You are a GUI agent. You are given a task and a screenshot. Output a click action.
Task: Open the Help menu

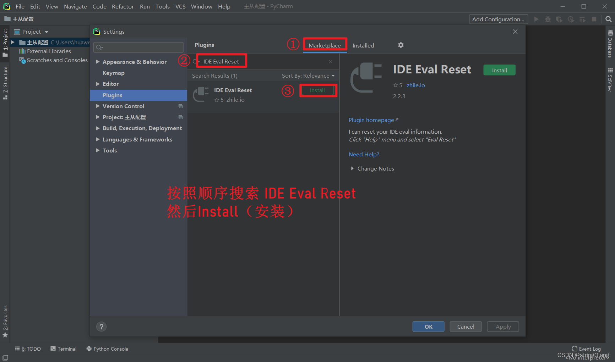tap(224, 6)
